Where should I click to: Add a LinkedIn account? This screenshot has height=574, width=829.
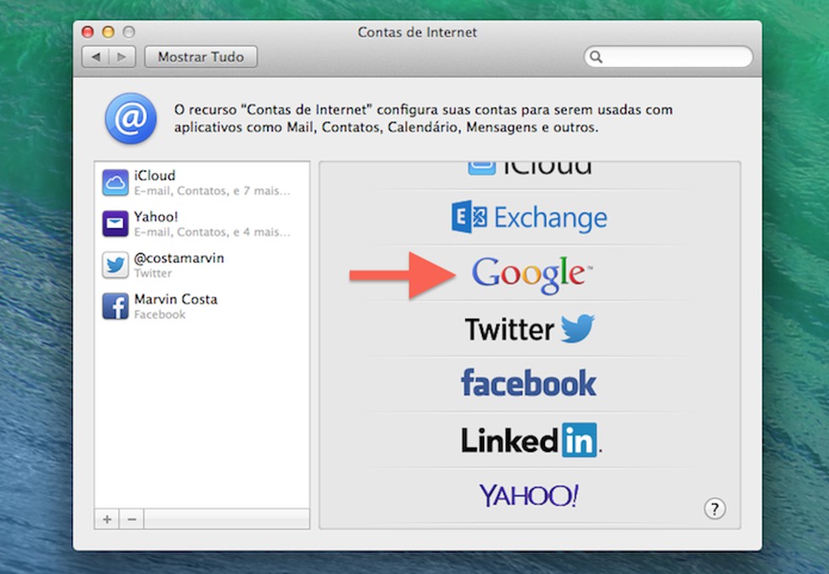click(x=529, y=439)
